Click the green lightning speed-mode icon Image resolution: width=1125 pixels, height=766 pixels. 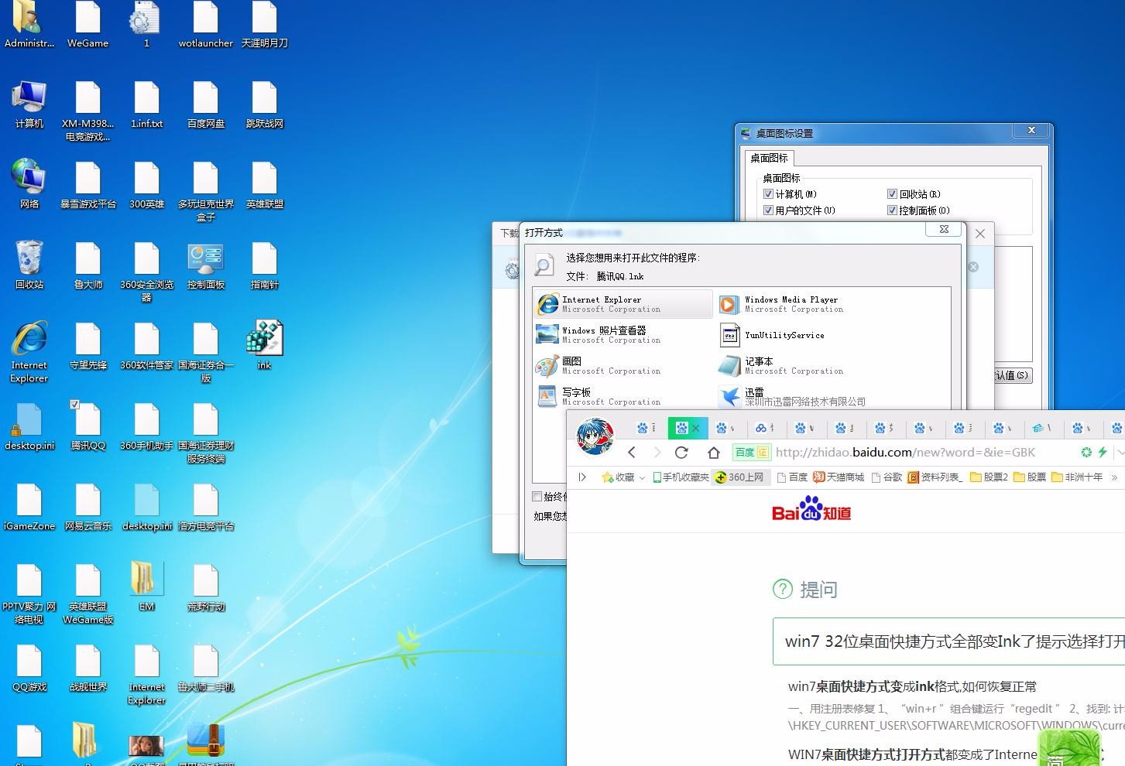coord(1103,453)
